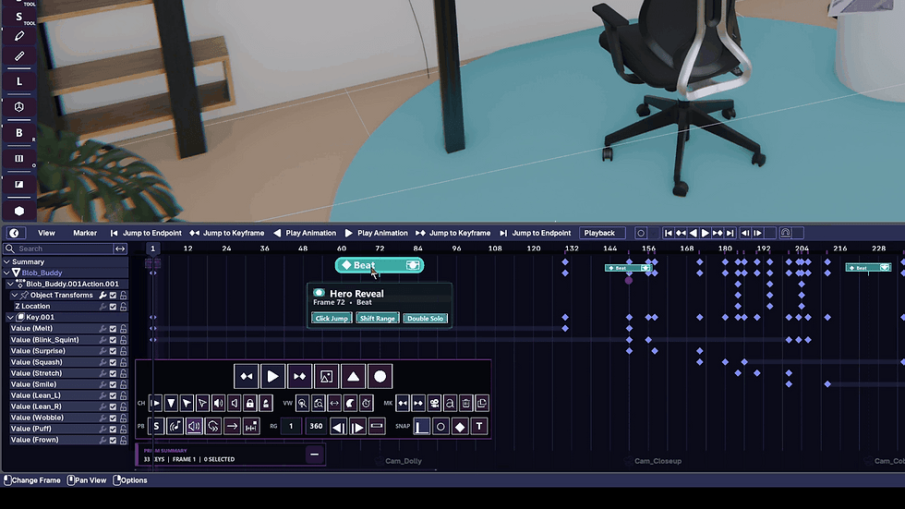Click the right Jump to Keyframe header item
The height and width of the screenshot is (509, 905).
point(453,233)
